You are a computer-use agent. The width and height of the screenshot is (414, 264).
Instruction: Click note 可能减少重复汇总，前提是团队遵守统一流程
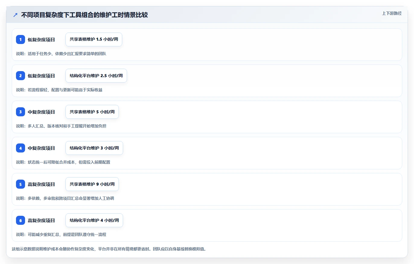[67, 234]
